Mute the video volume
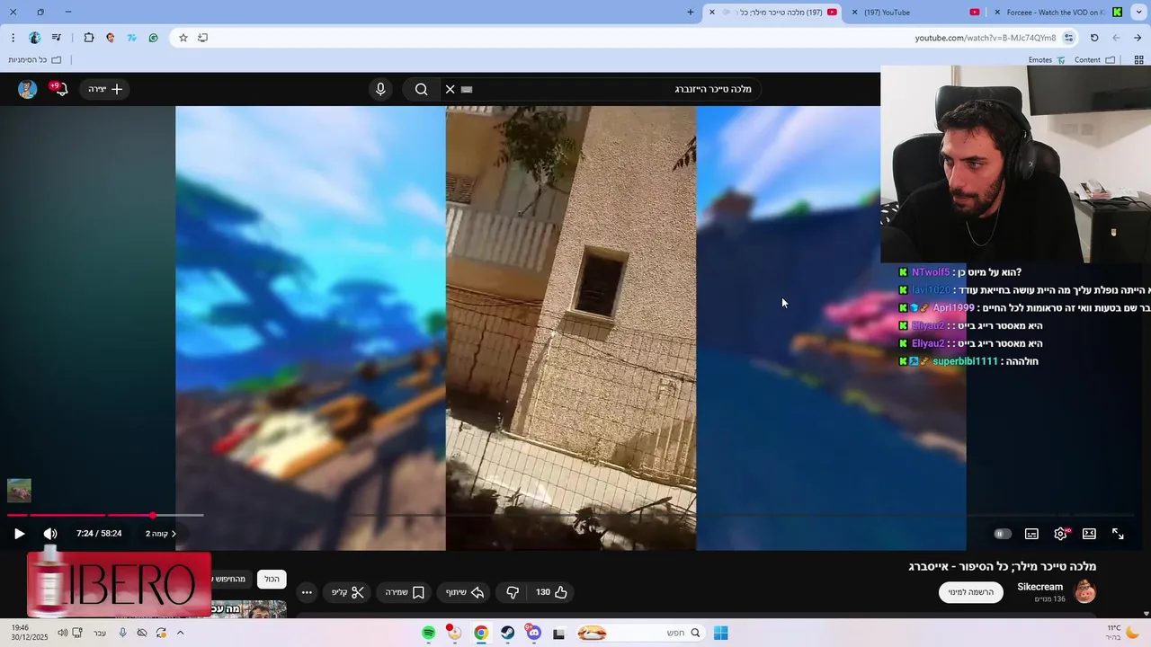1151x647 pixels. [x=50, y=534]
